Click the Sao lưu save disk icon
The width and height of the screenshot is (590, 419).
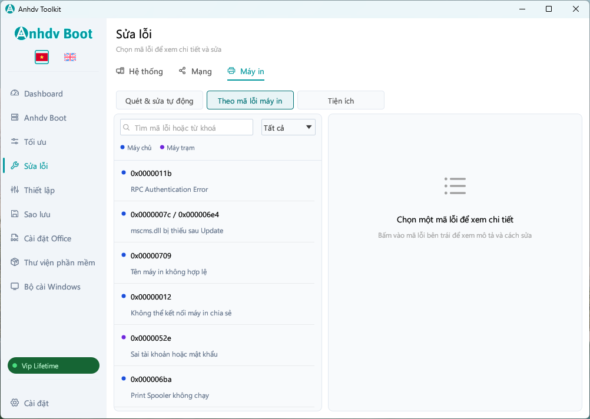[x=15, y=214]
